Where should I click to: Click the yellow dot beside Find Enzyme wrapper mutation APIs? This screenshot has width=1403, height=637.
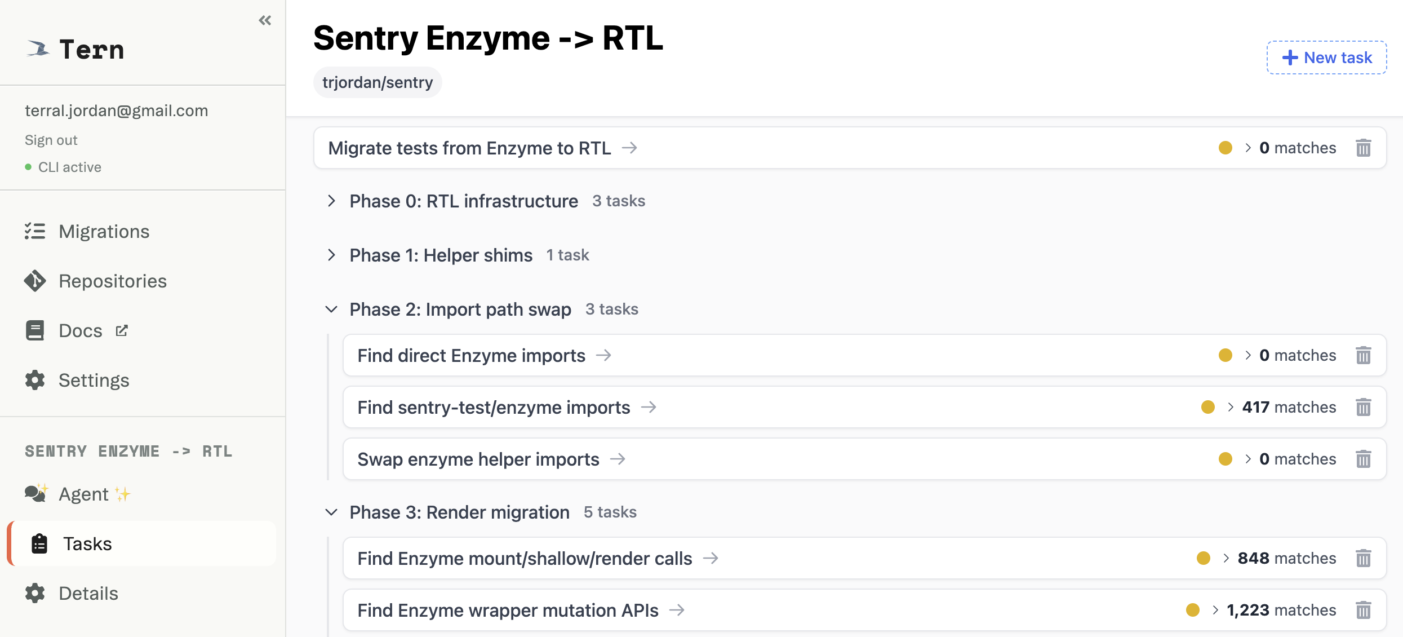click(1193, 610)
